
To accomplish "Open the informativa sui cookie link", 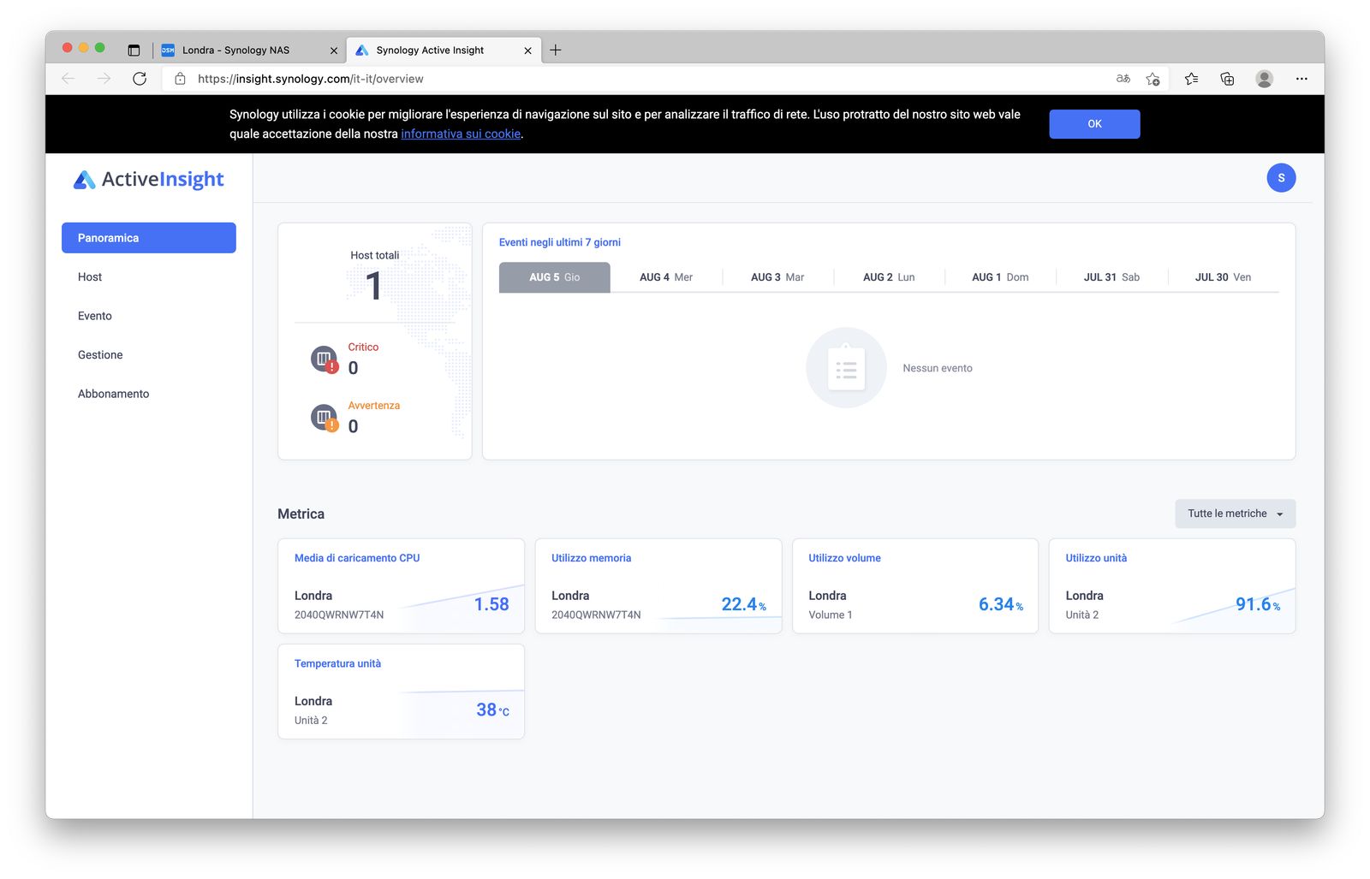I will tap(461, 134).
